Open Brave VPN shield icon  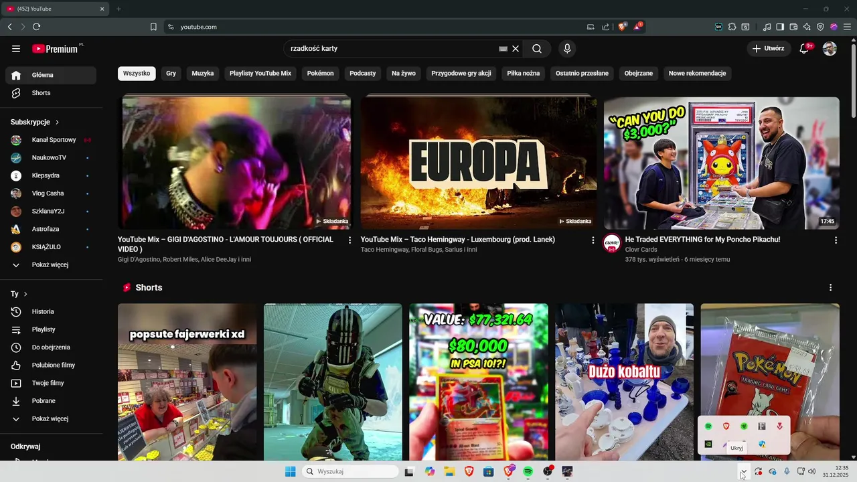820,27
